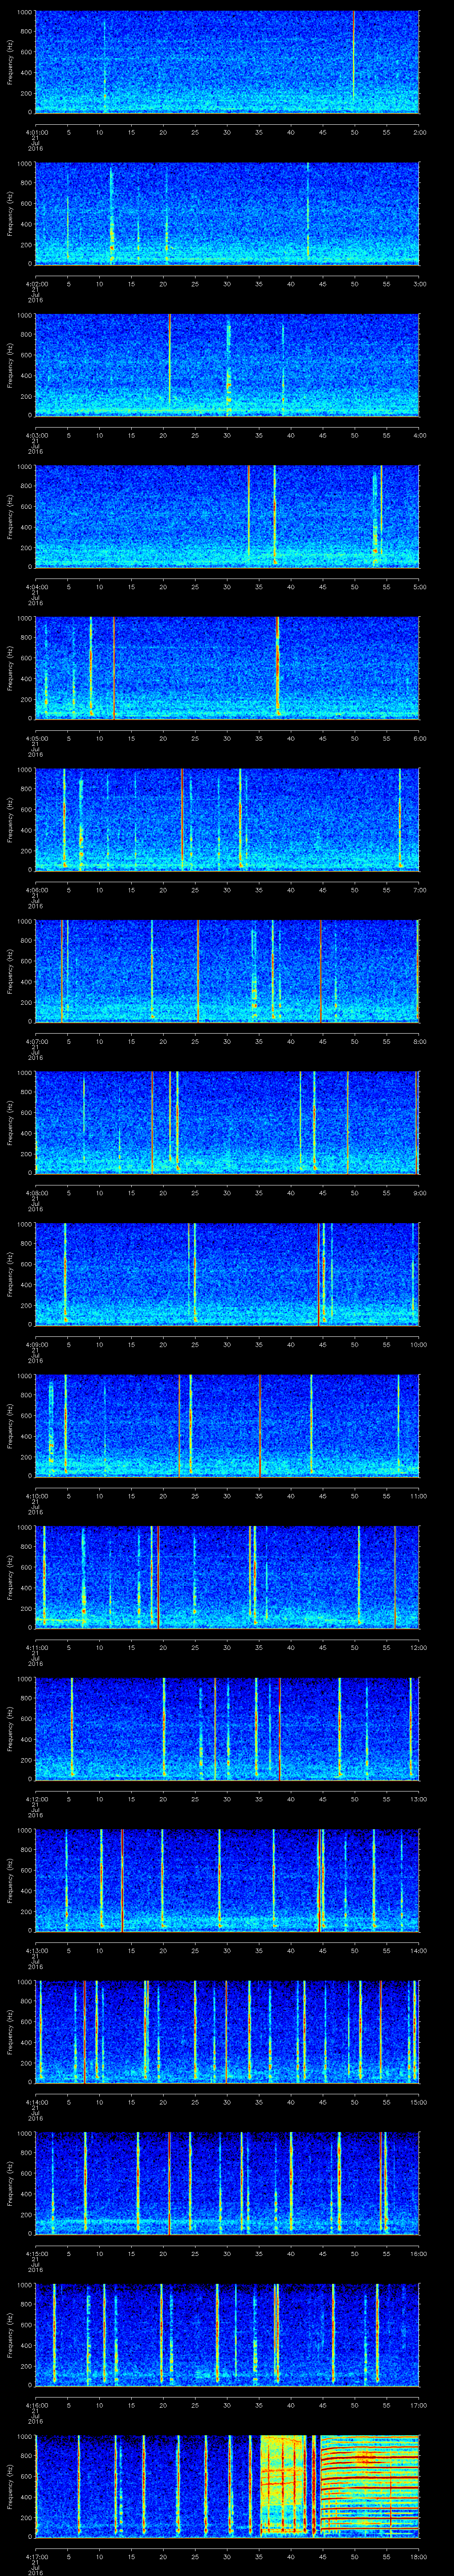Click the harmonic banded signal in the last spectrogram

pyautogui.click(x=369, y=2486)
